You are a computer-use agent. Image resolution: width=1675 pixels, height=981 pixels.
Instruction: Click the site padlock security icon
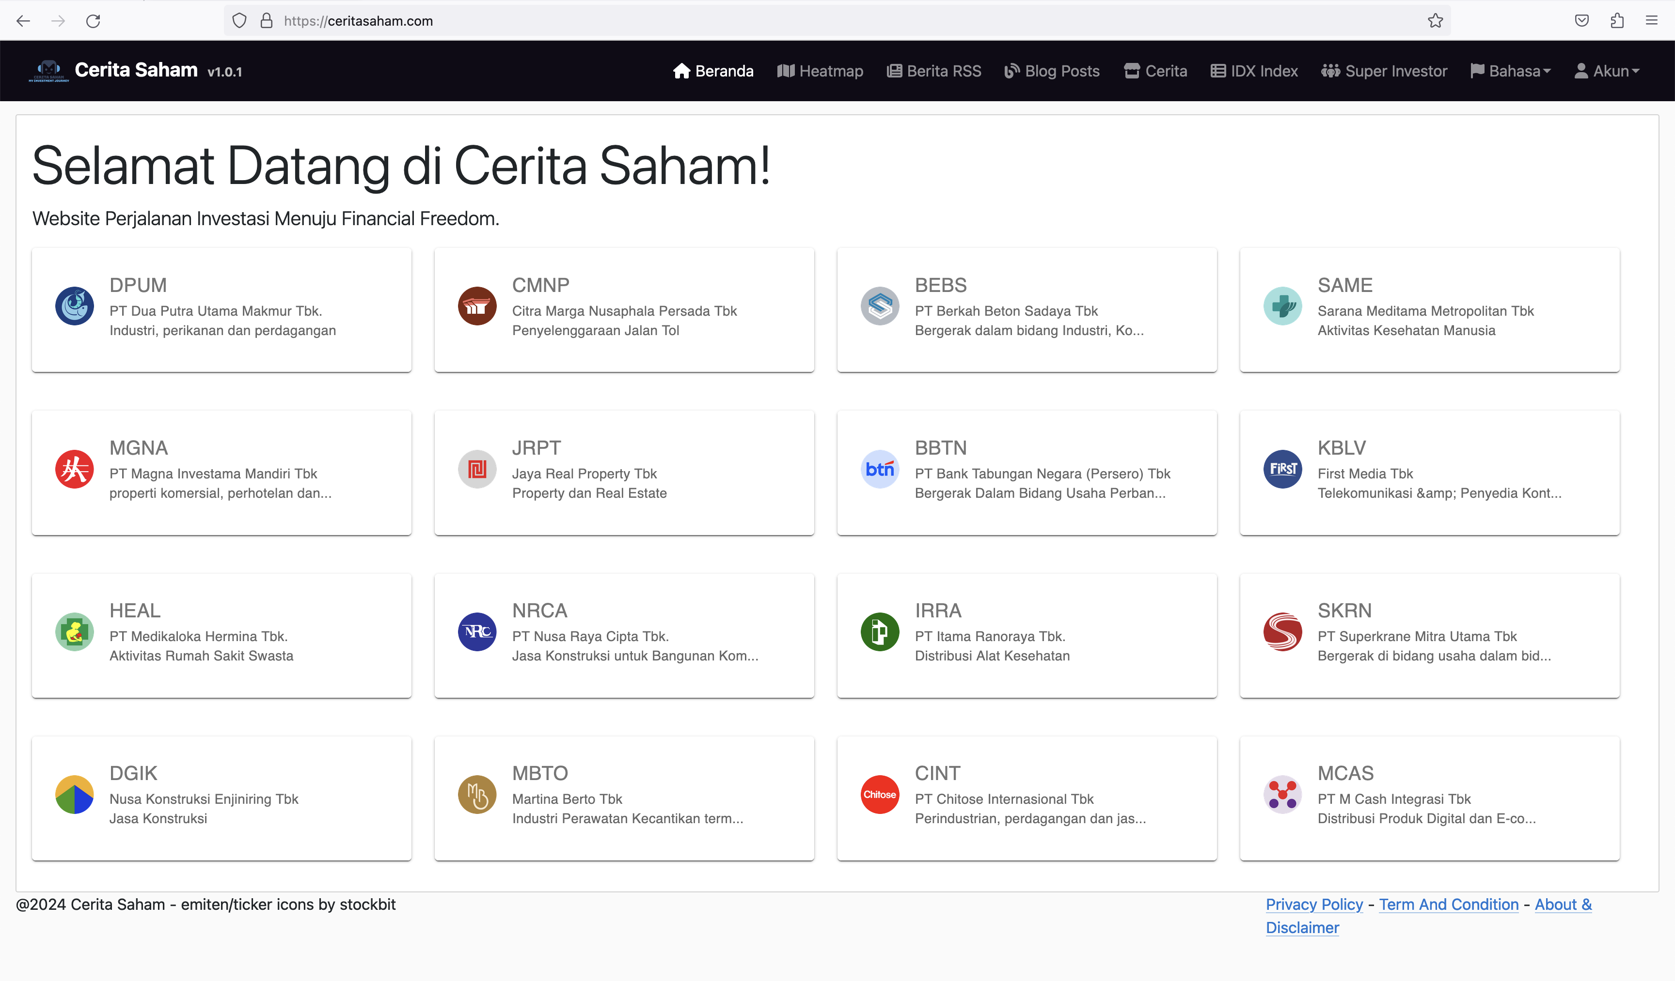[x=267, y=21]
